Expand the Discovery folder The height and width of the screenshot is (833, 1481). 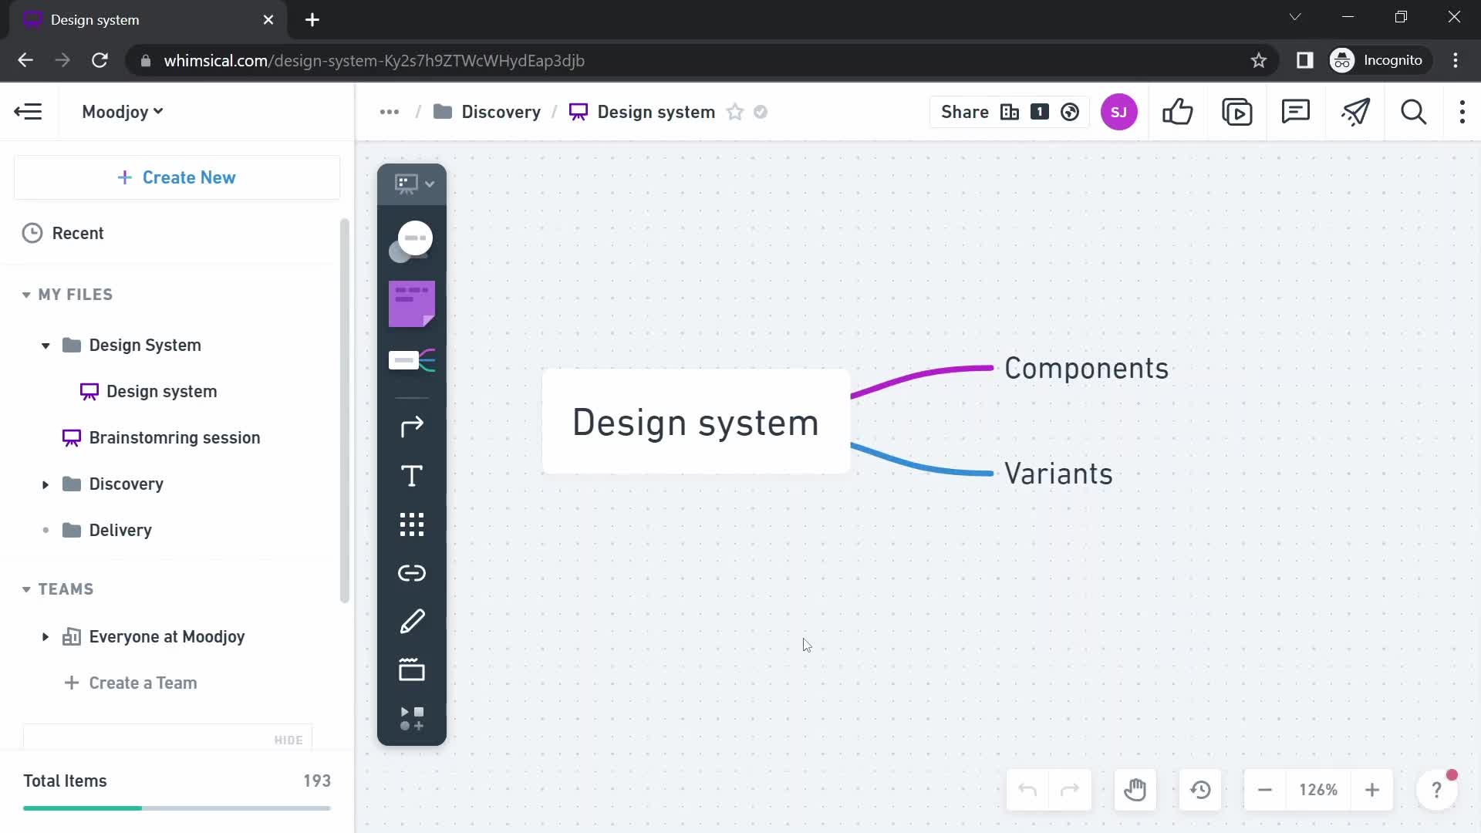pos(44,483)
